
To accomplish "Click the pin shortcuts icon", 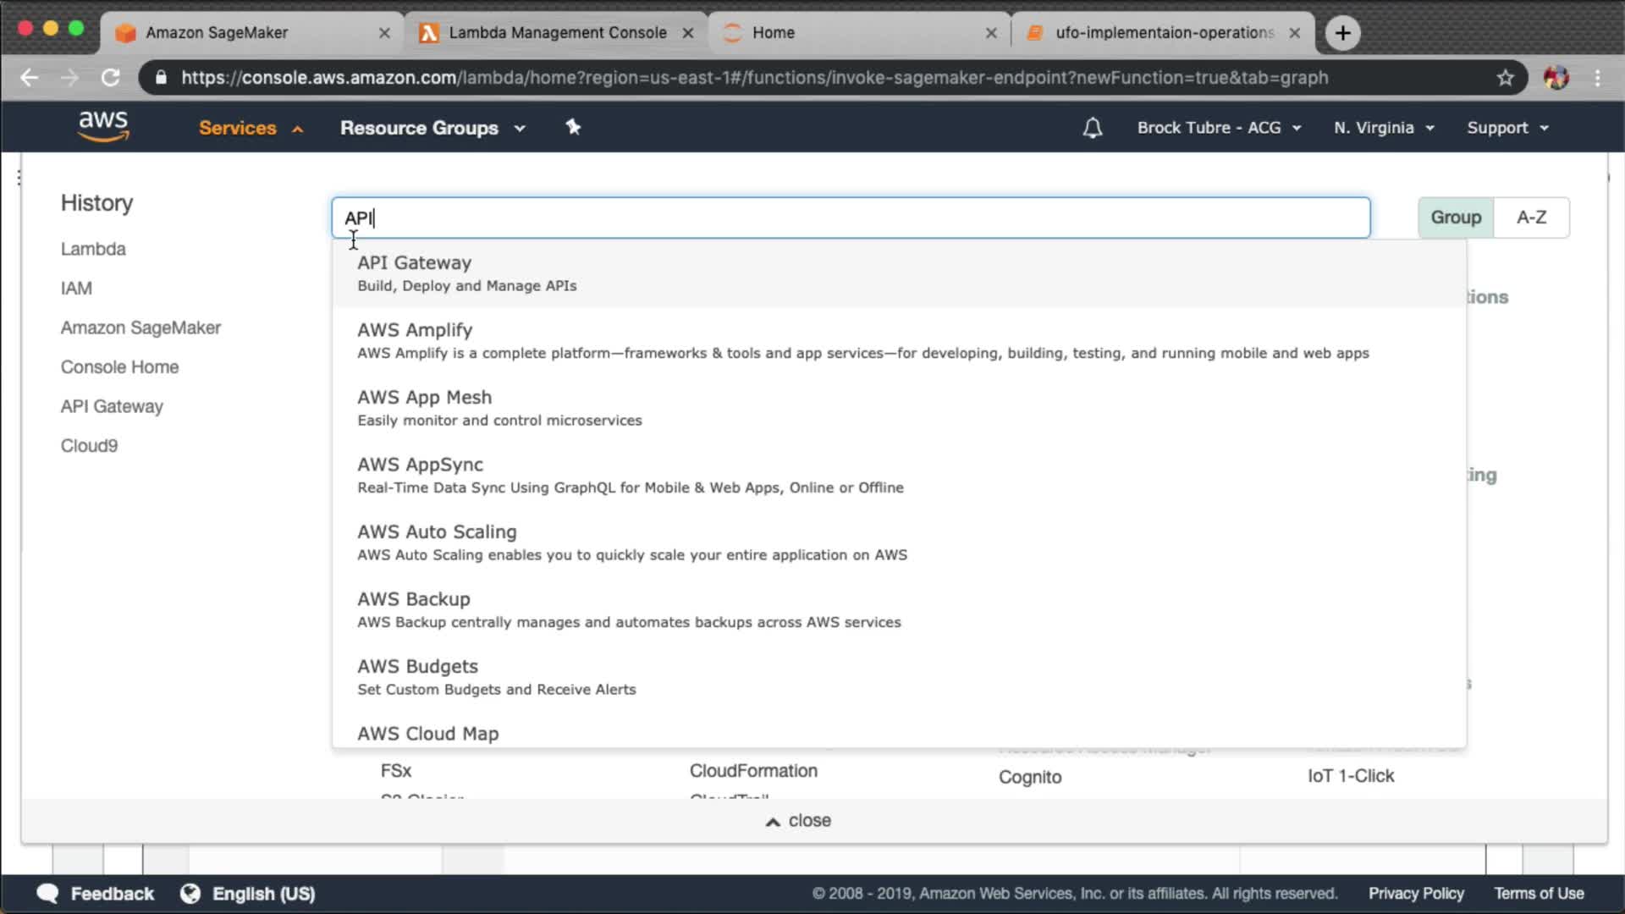I will click(x=573, y=127).
